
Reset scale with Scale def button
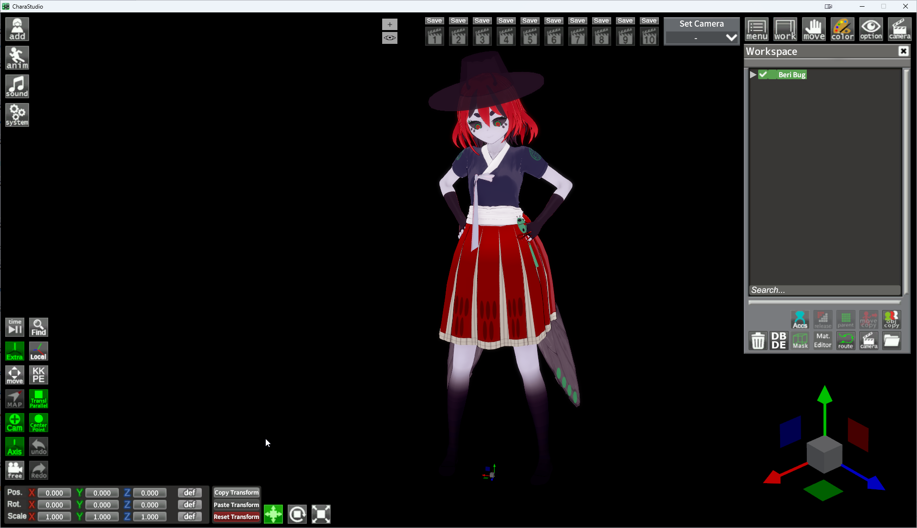pos(190,517)
